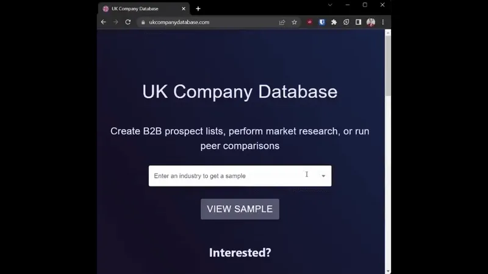Click the UK Company Database heading
The image size is (488, 274).
(x=240, y=92)
